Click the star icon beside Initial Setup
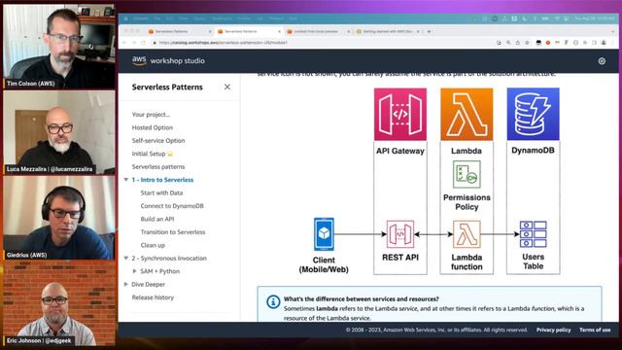Viewport: 622px width, 350px height. pos(170,154)
